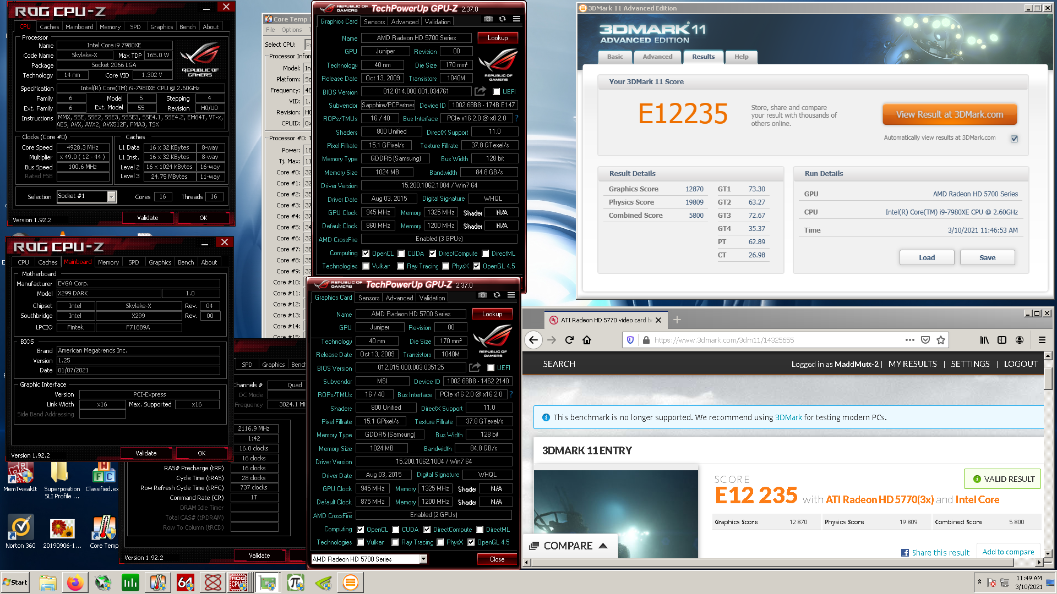The image size is (1057, 594).
Task: Toggle OpenCL checkbox in upper GPU-Z
Action: click(366, 254)
